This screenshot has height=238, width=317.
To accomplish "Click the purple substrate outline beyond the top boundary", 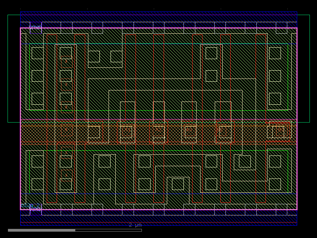I will click(x=158, y=14).
